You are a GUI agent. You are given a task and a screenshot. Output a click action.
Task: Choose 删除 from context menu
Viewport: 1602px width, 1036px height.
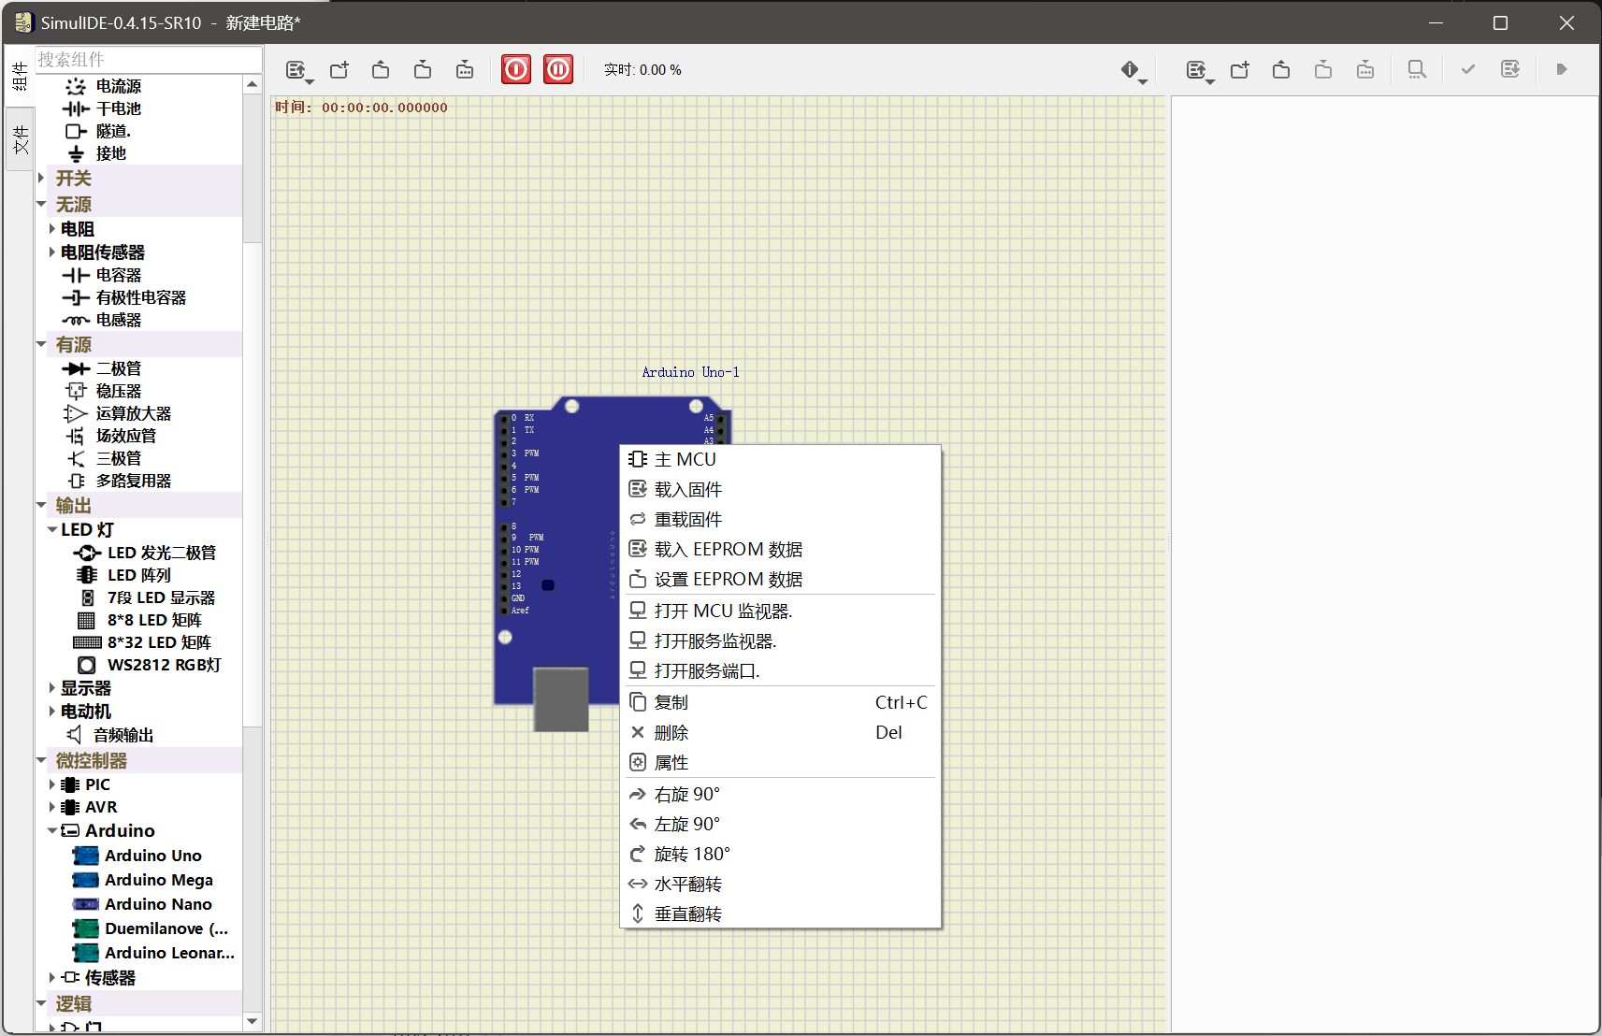coord(780,732)
